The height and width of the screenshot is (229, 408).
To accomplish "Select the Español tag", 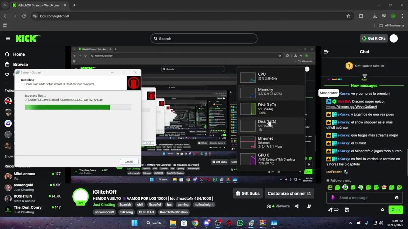I will click(x=155, y=205).
